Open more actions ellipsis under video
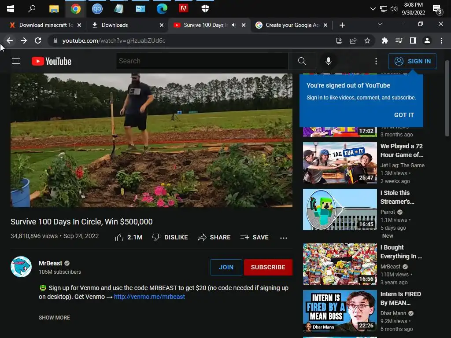The width and height of the screenshot is (451, 338). pos(284,238)
